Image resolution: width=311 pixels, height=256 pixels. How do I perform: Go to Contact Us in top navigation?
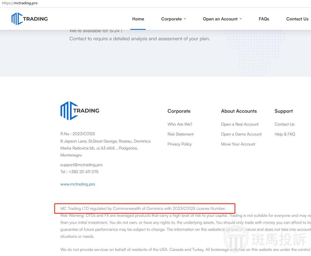click(x=297, y=19)
